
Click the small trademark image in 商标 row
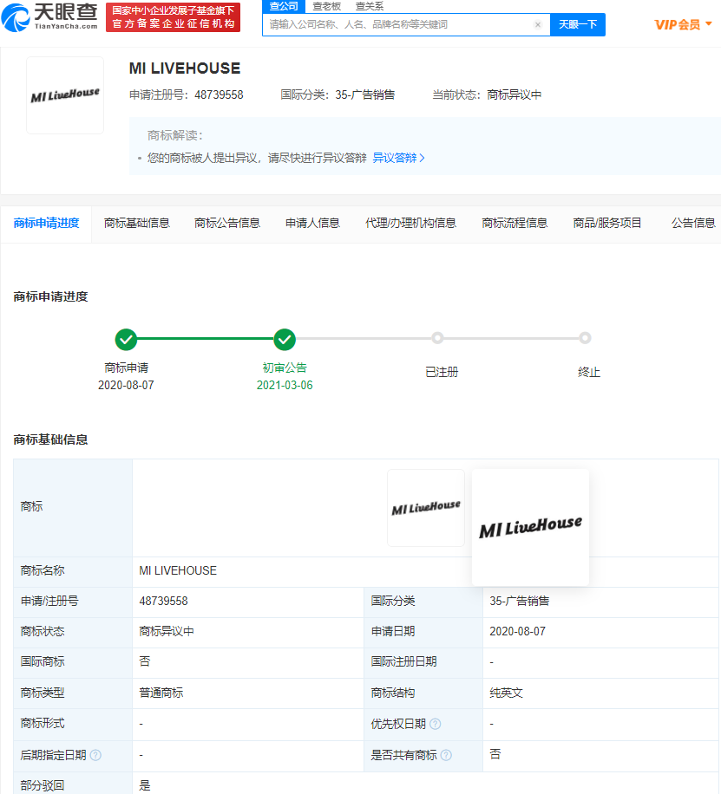click(x=426, y=508)
